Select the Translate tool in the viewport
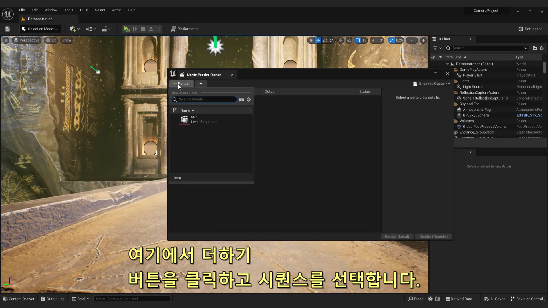Screen dimensions: 548x308 tap(318, 40)
